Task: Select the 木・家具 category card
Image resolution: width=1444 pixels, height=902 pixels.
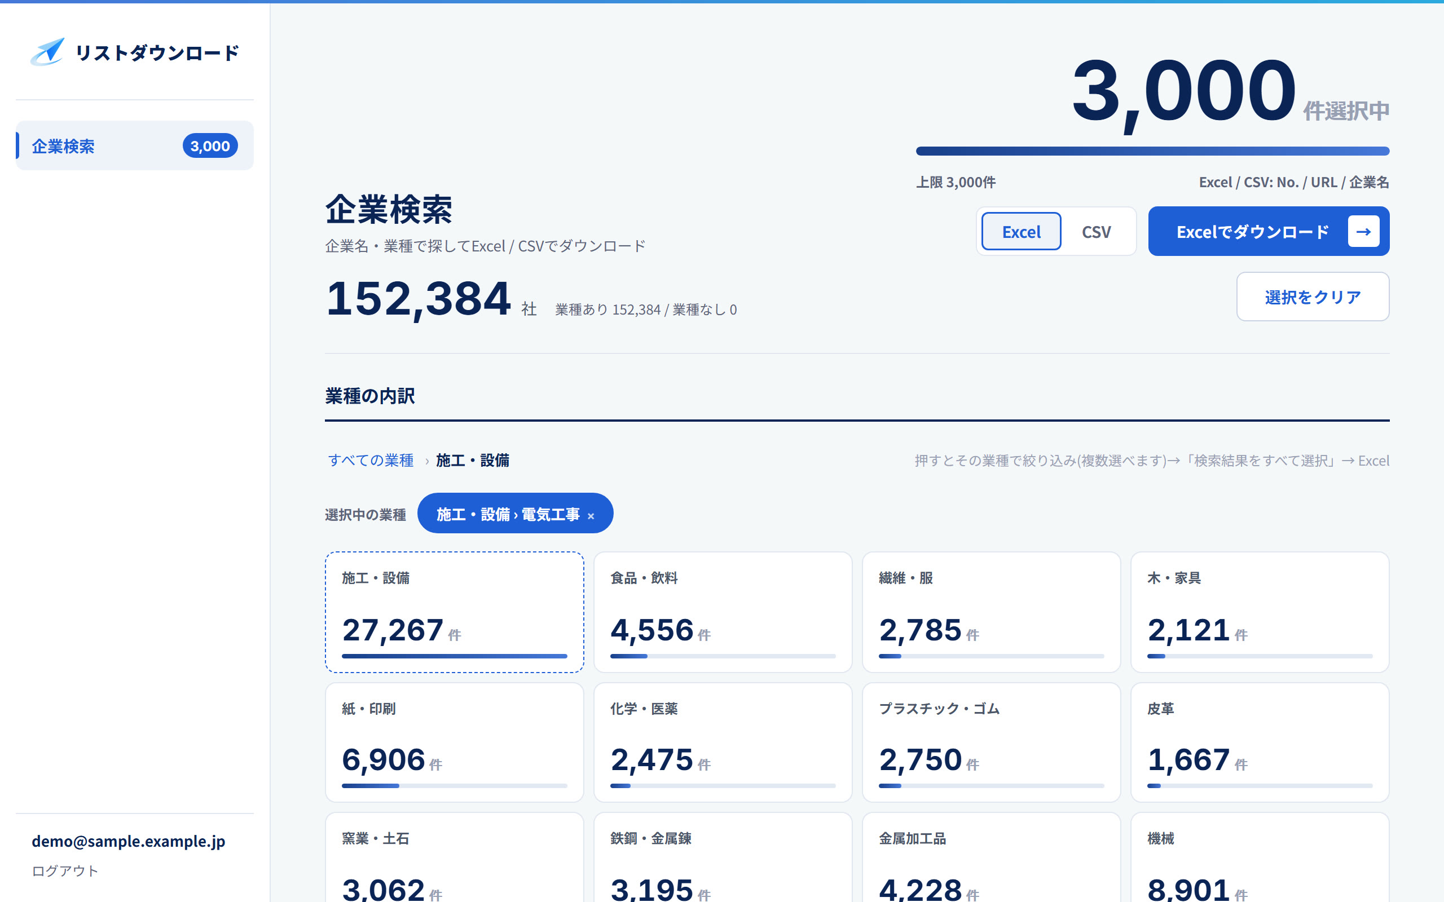Action: click(1260, 612)
